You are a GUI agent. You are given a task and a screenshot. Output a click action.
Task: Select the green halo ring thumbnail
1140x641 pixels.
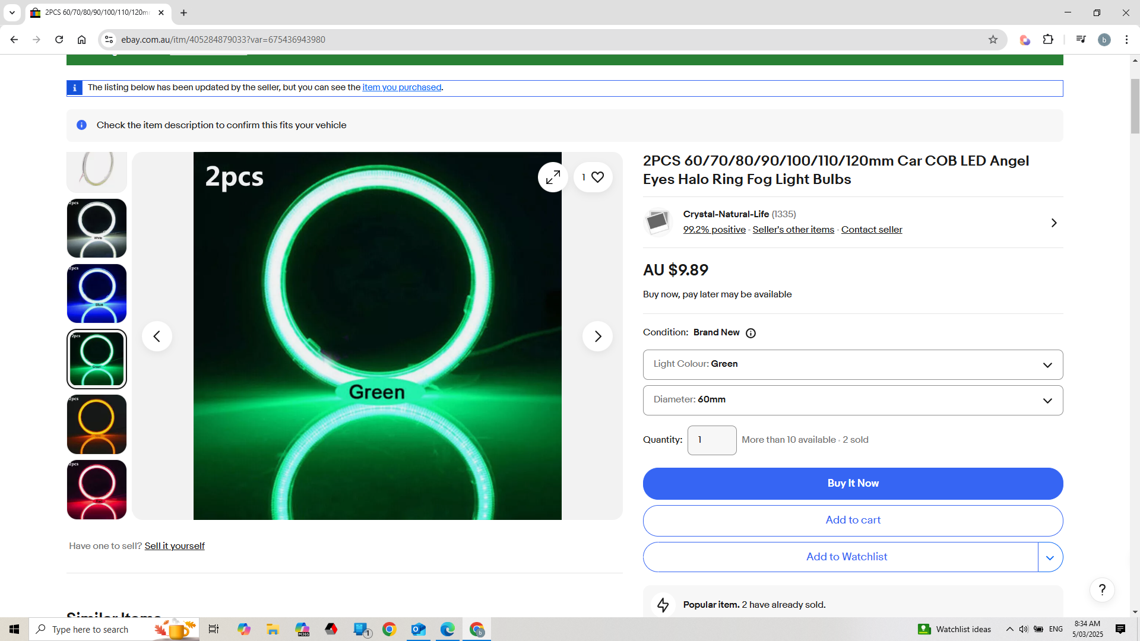coord(97,359)
